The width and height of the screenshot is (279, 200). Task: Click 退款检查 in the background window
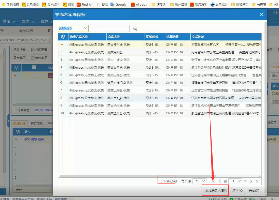[20, 50]
